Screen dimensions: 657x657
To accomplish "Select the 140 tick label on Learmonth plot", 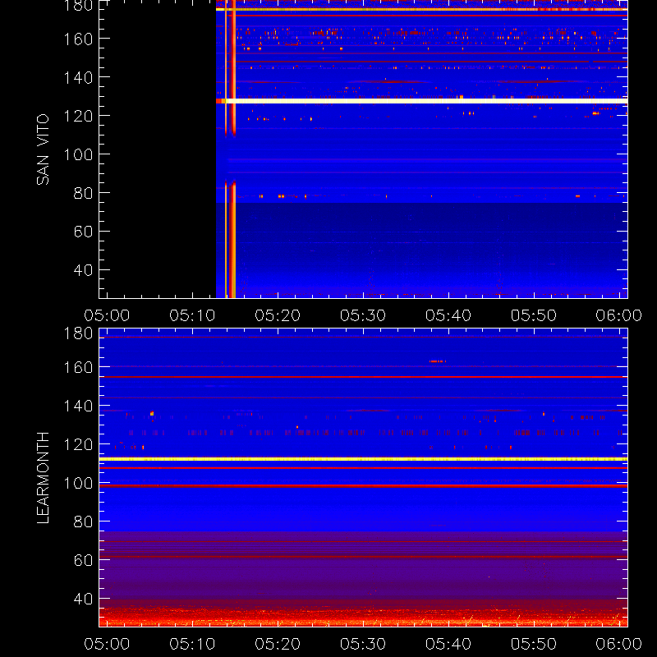I will pyautogui.click(x=78, y=406).
